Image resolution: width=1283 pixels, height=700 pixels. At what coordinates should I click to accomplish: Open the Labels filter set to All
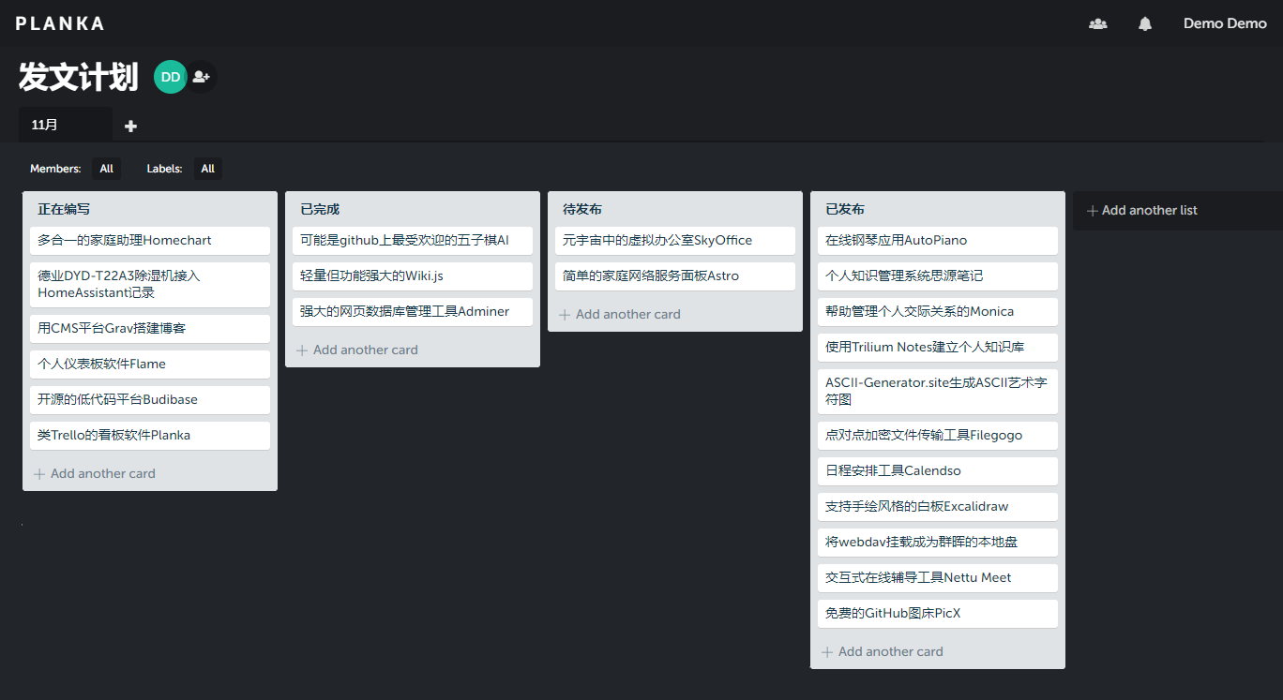point(207,169)
